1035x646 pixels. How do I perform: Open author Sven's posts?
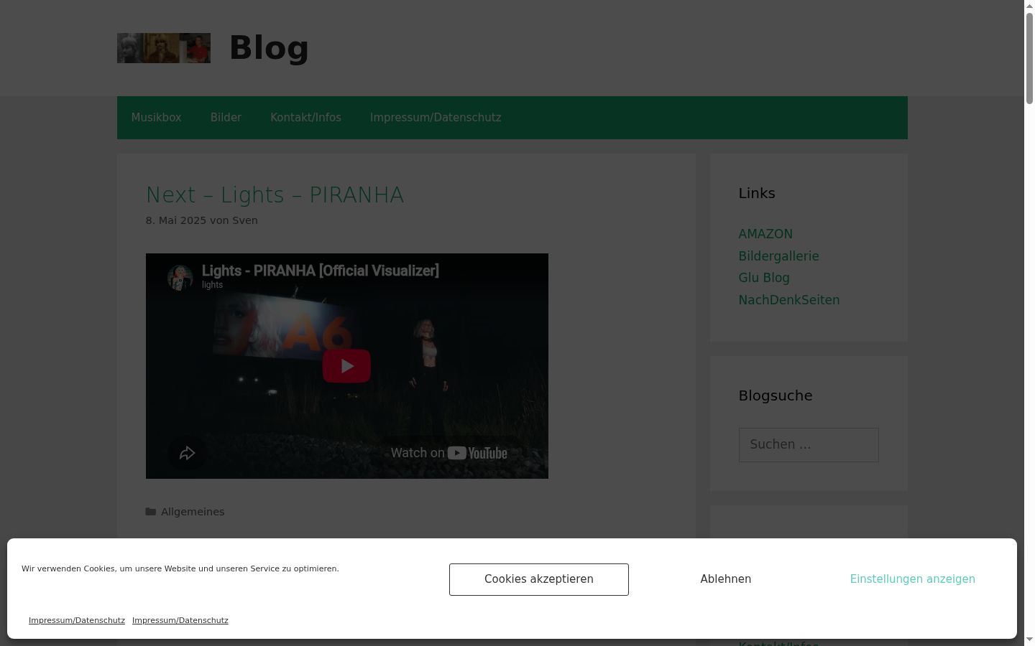245,220
